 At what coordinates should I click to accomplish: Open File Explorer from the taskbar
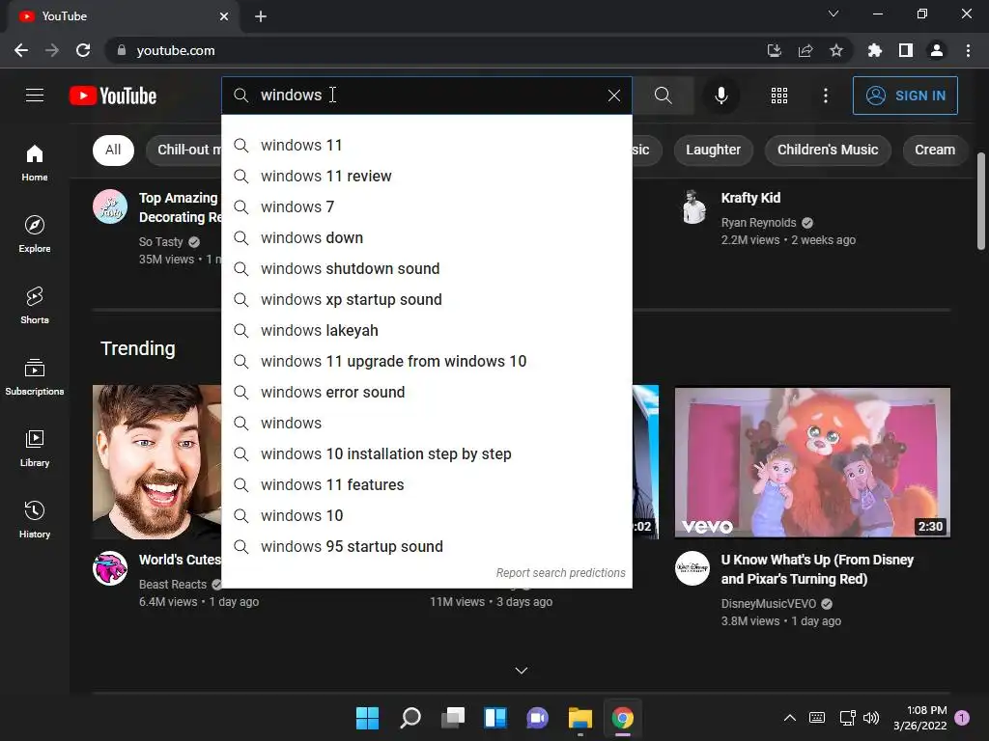coord(579,718)
